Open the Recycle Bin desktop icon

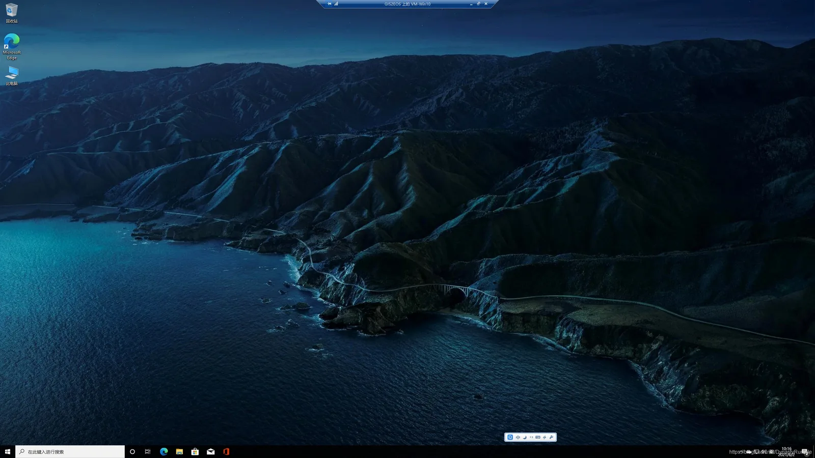click(12, 13)
